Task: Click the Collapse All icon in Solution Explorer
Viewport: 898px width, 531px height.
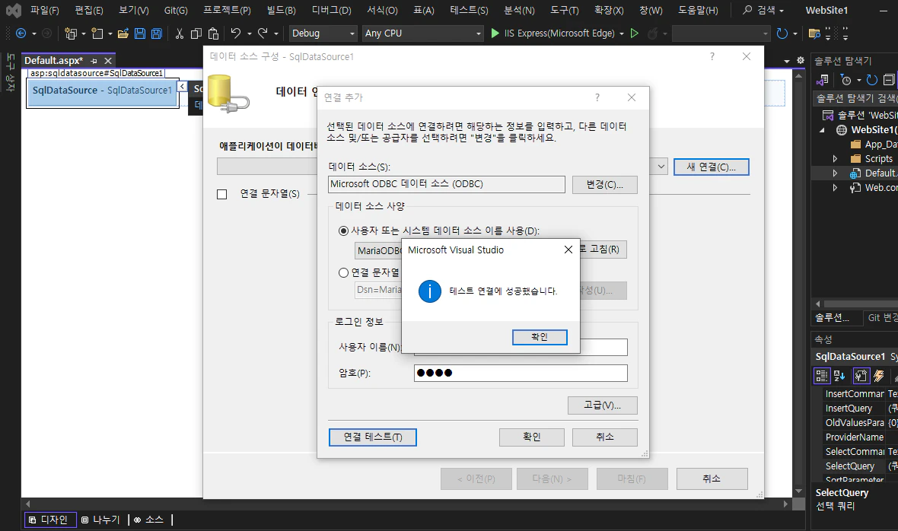Action: coord(888,80)
